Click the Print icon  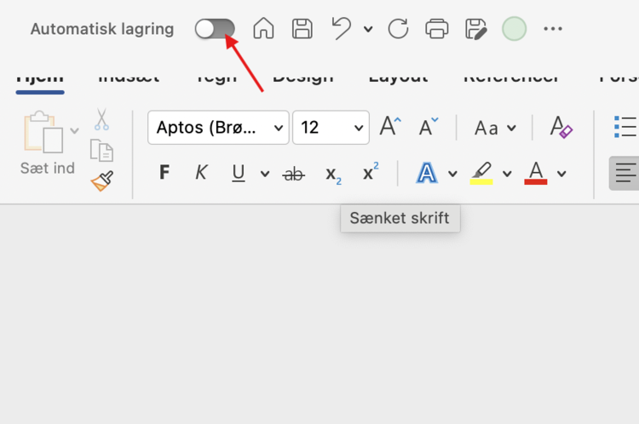click(437, 29)
